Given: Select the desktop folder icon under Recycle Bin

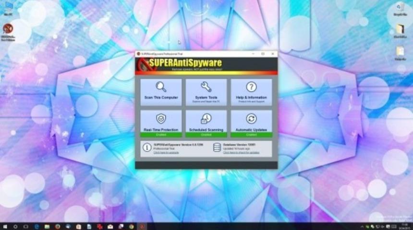Looking at the screenshot, I should pyautogui.click(x=400, y=31).
